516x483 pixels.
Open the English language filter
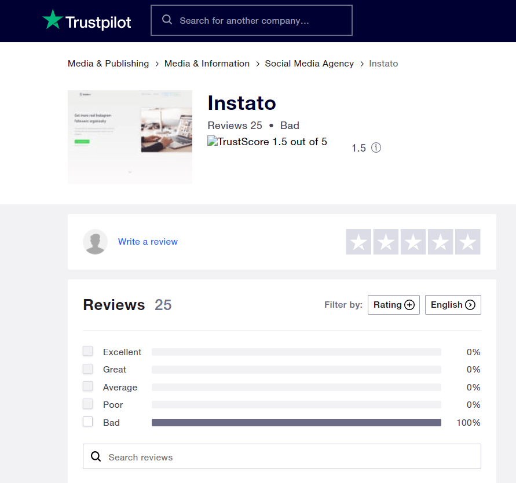[x=453, y=305]
